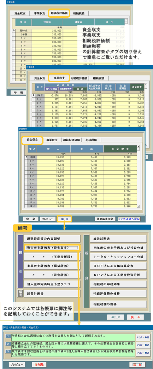The height and width of the screenshot is (369, 153).
Task: Click HELP in the 備考 panel
Action: click(x=115, y=317)
